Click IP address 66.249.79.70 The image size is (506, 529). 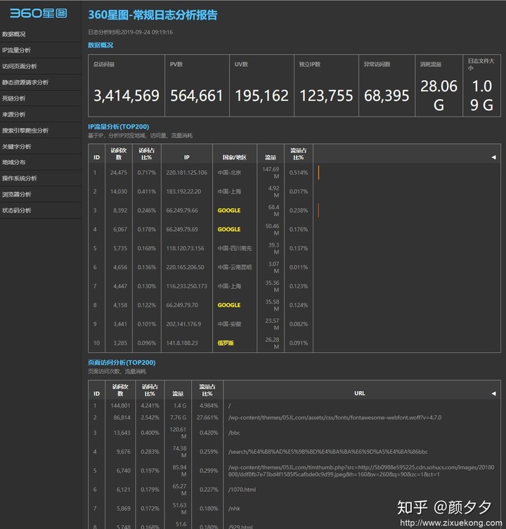tap(182, 305)
